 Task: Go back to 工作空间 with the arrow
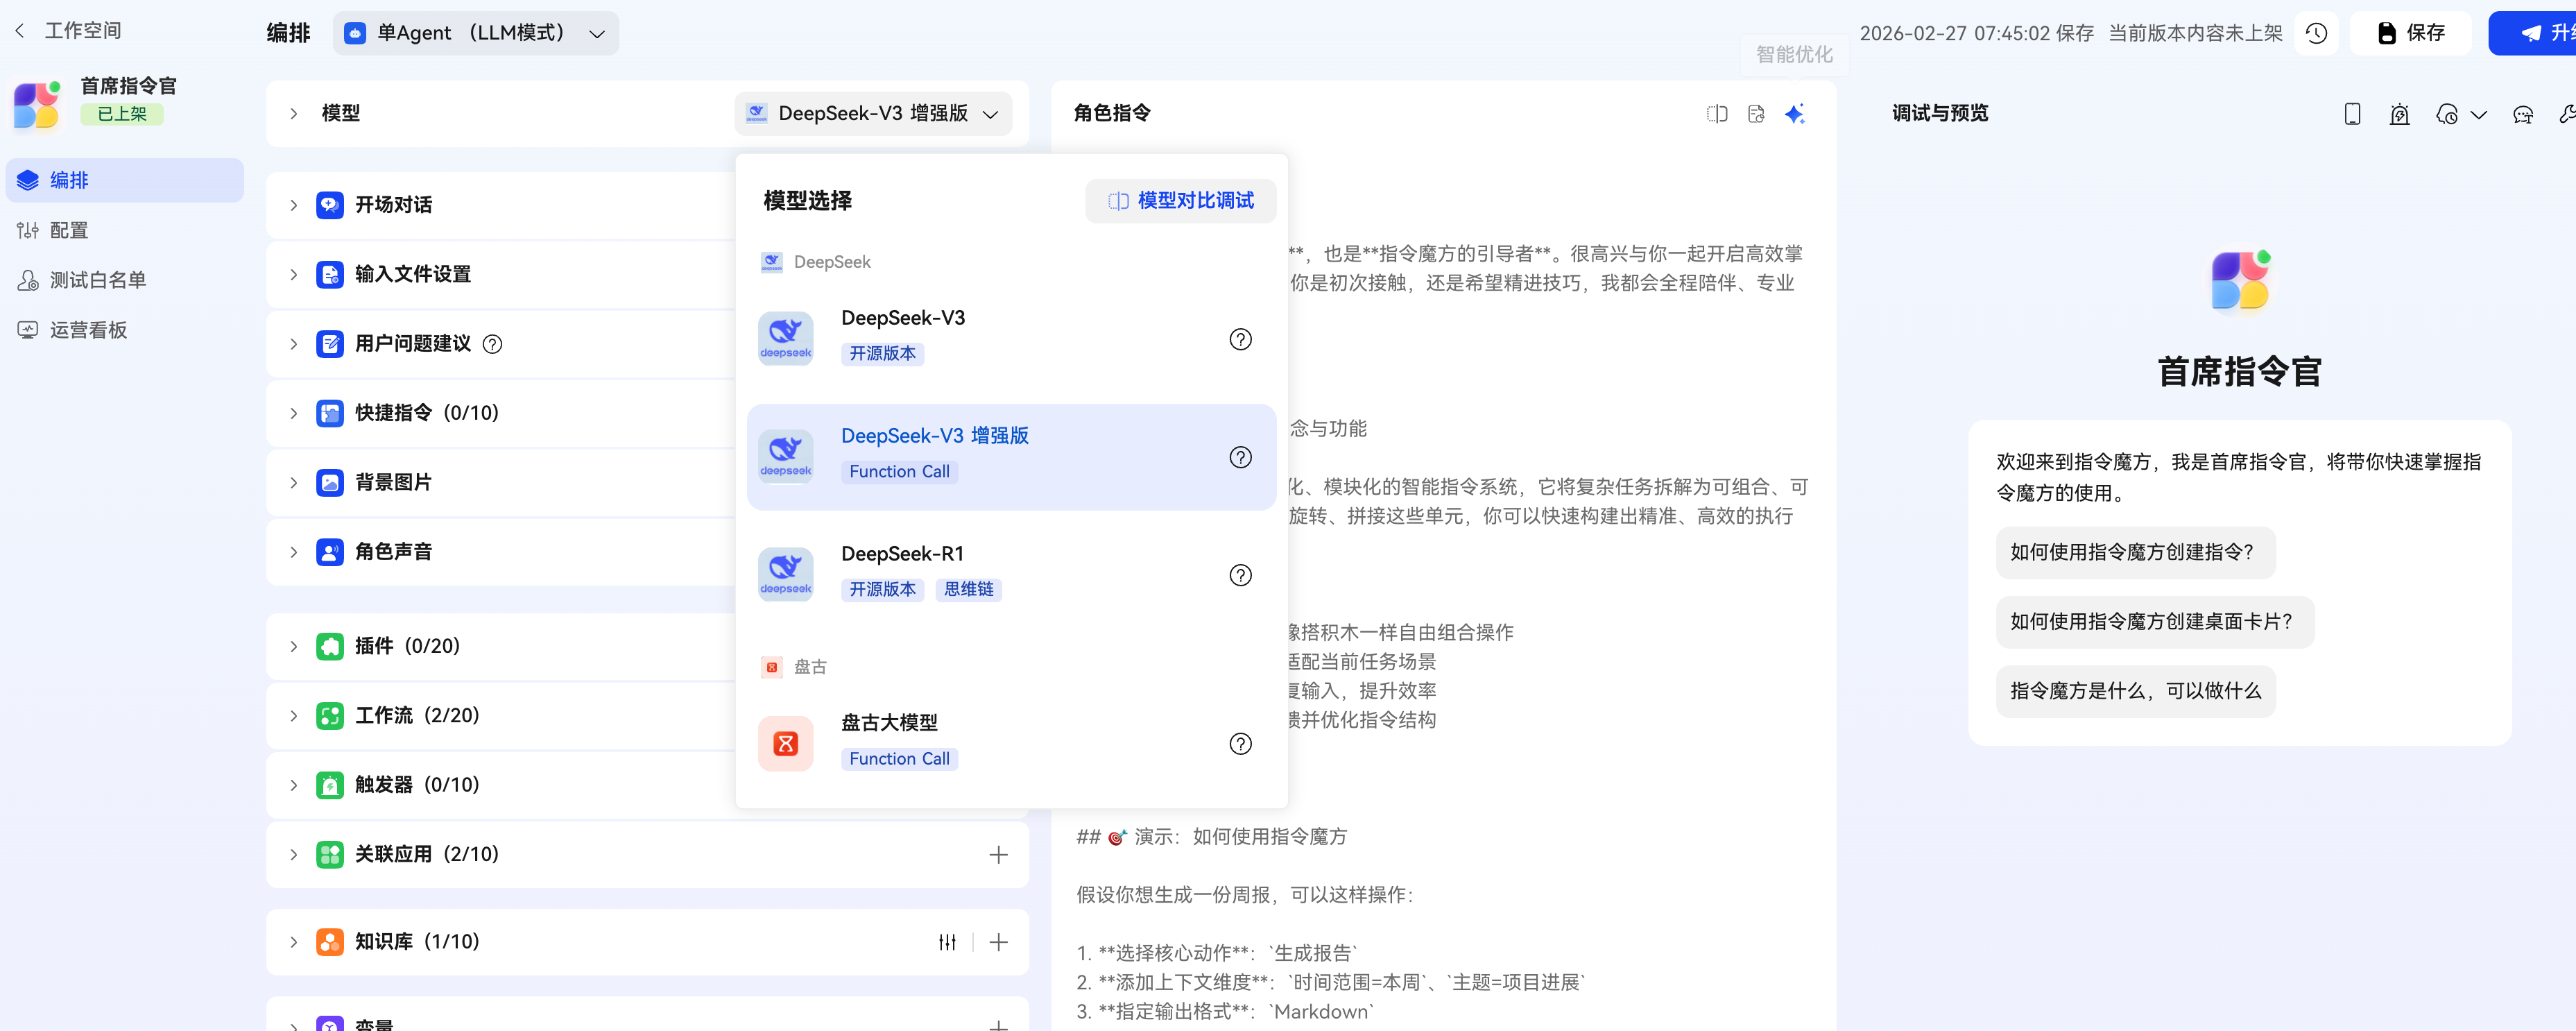click(x=20, y=31)
